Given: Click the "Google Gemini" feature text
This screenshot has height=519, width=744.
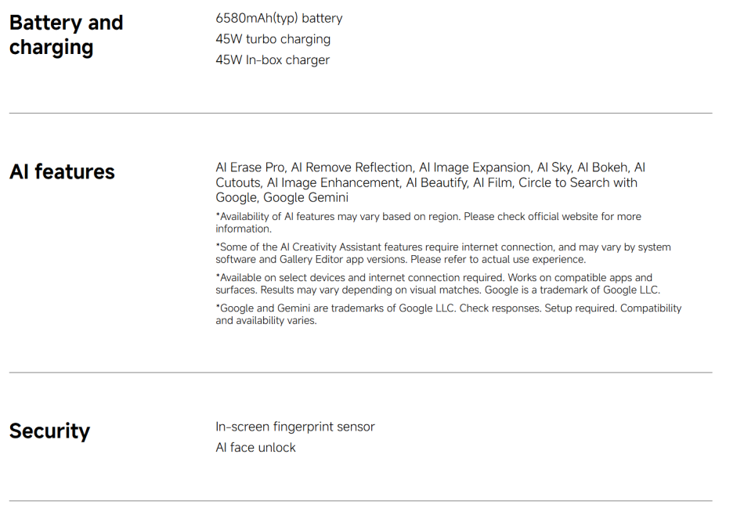Looking at the screenshot, I should tap(304, 197).
